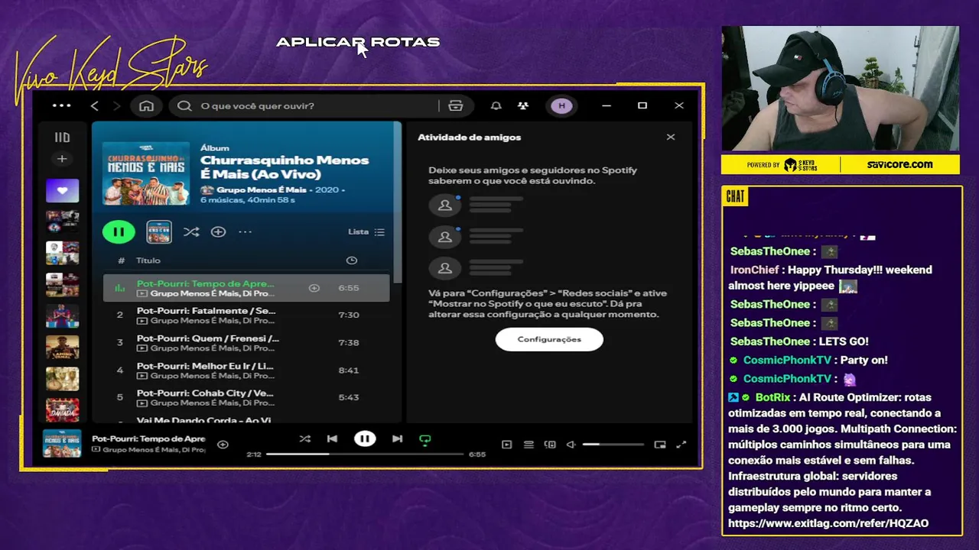This screenshot has width=979, height=550.
Task: Enable shuffle for the album
Action: pyautogui.click(x=191, y=231)
